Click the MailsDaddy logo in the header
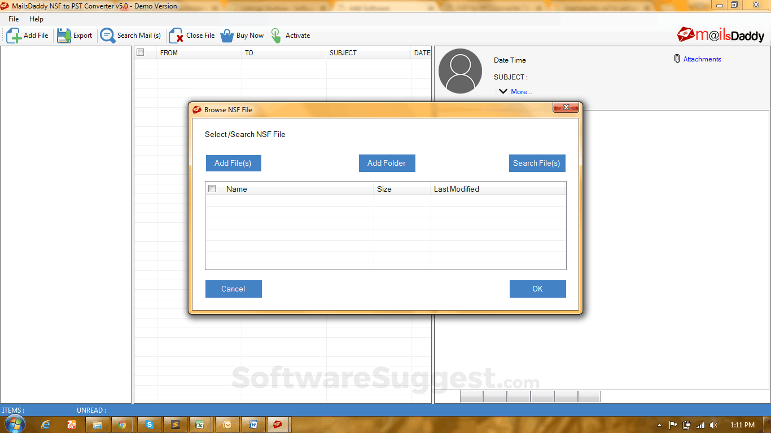771x433 pixels. click(721, 35)
